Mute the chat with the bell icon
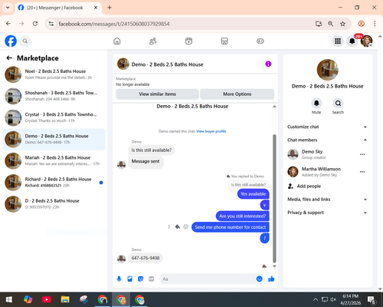The width and height of the screenshot is (383, 307). click(x=316, y=103)
